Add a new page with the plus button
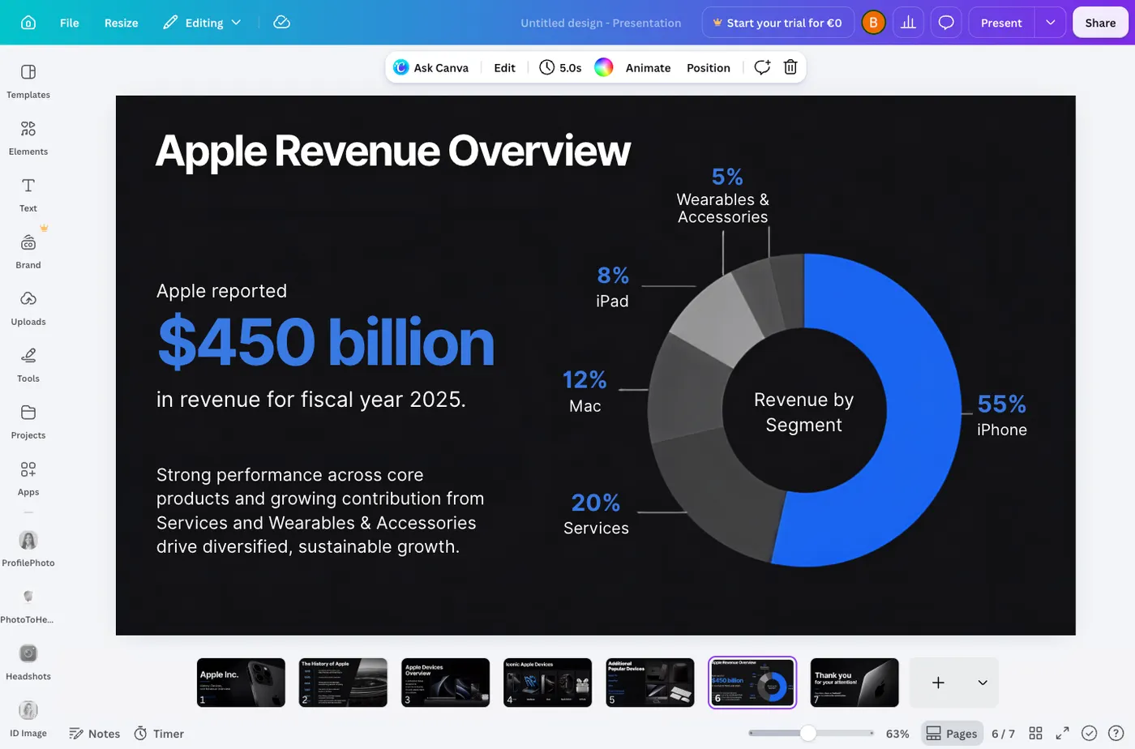Viewport: 1135px width, 749px height. click(938, 683)
